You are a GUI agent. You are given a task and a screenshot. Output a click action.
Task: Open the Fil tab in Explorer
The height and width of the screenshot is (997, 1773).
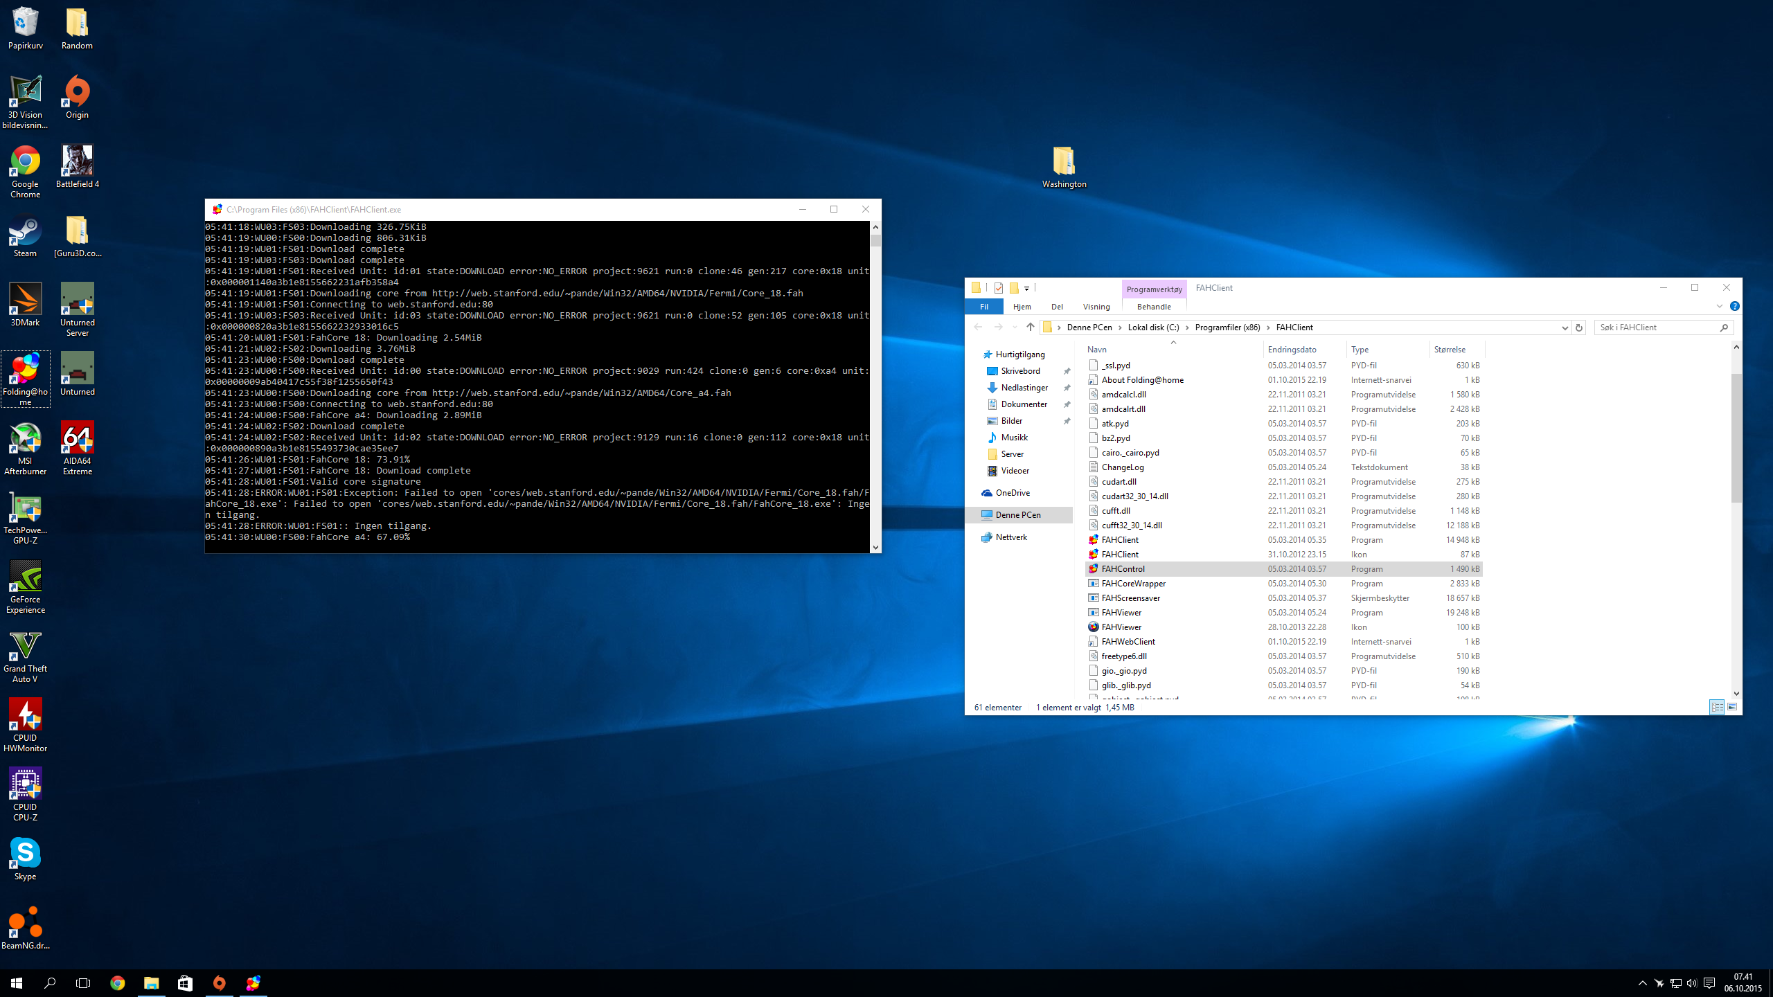click(984, 306)
